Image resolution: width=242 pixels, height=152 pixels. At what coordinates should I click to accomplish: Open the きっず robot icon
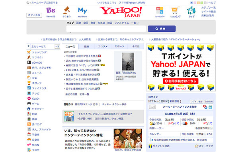point(191,10)
